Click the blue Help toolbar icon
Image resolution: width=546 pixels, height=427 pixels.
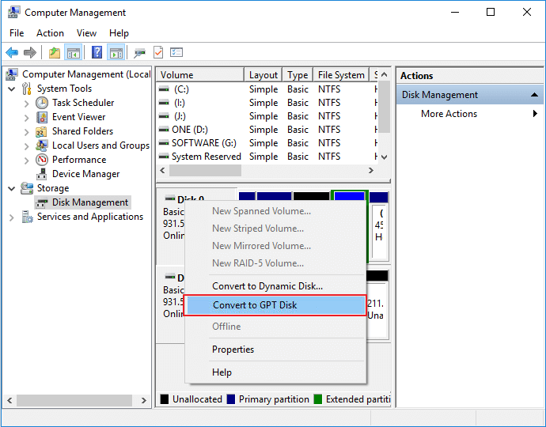click(x=97, y=53)
